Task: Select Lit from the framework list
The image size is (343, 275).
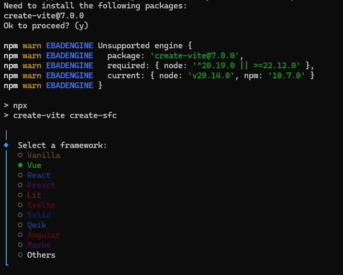Action: tap(34, 195)
